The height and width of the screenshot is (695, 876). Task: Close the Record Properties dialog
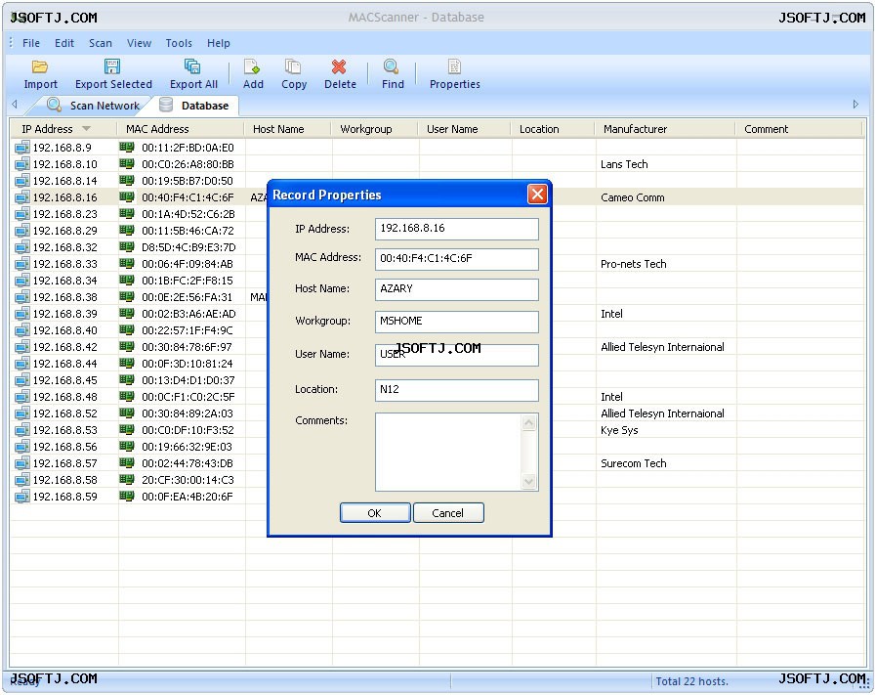pos(537,194)
